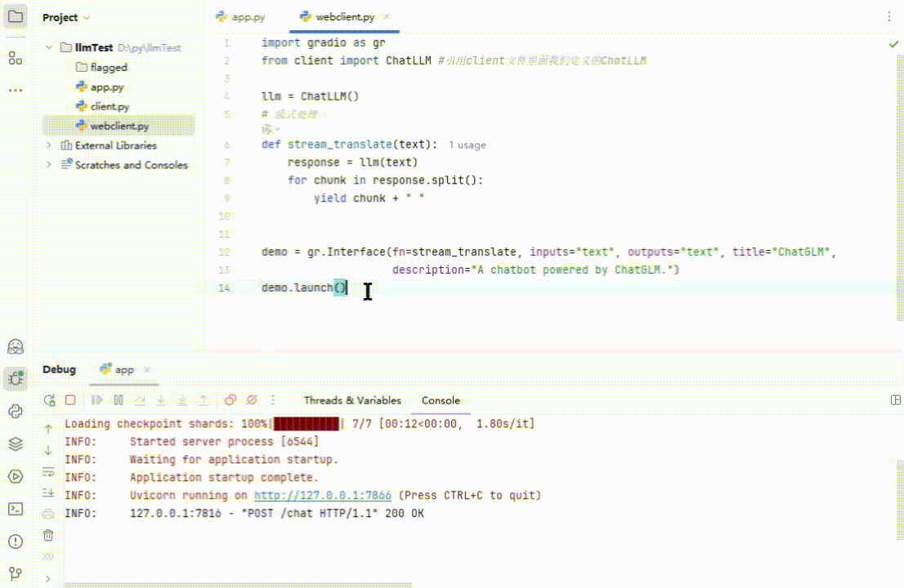Open the Python Console tool window icon

(x=16, y=412)
